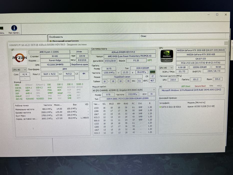Image resolution: width=233 pixels, height=175 pixels.
Task: Click the memory frequency 1330.9 МГц field
Action: [x=109, y=72]
